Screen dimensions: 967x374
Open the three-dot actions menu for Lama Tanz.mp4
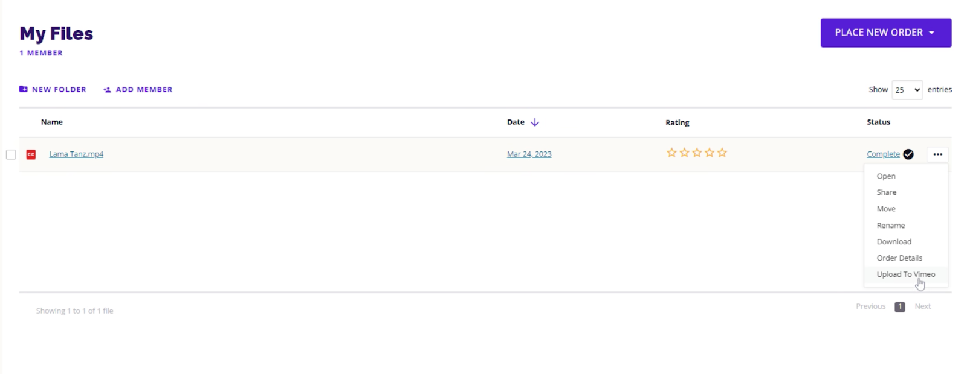pos(937,154)
